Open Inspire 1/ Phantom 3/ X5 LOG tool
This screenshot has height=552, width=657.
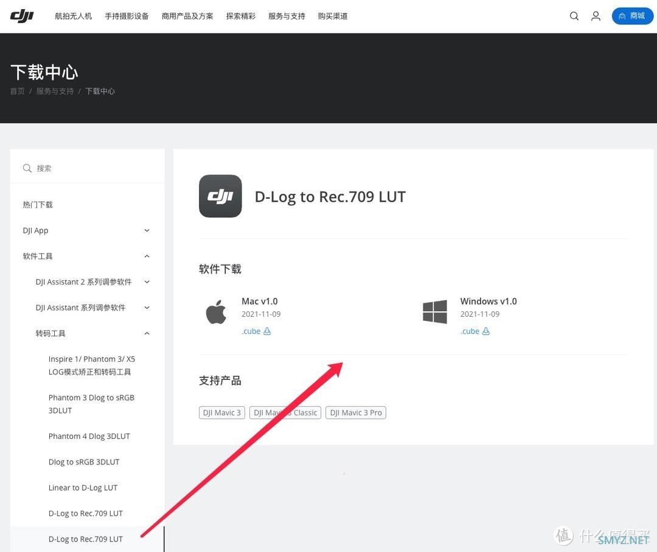pyautogui.click(x=92, y=365)
